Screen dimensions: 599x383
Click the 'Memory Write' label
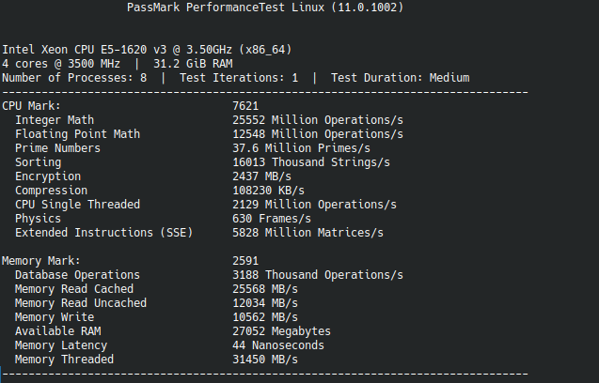tap(55, 318)
